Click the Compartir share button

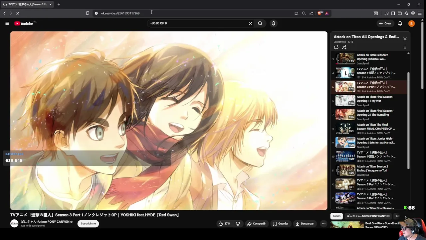coord(256,224)
